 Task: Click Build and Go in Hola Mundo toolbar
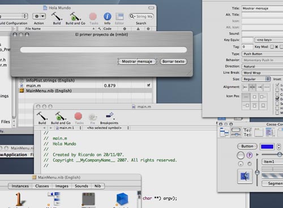tap(75, 16)
